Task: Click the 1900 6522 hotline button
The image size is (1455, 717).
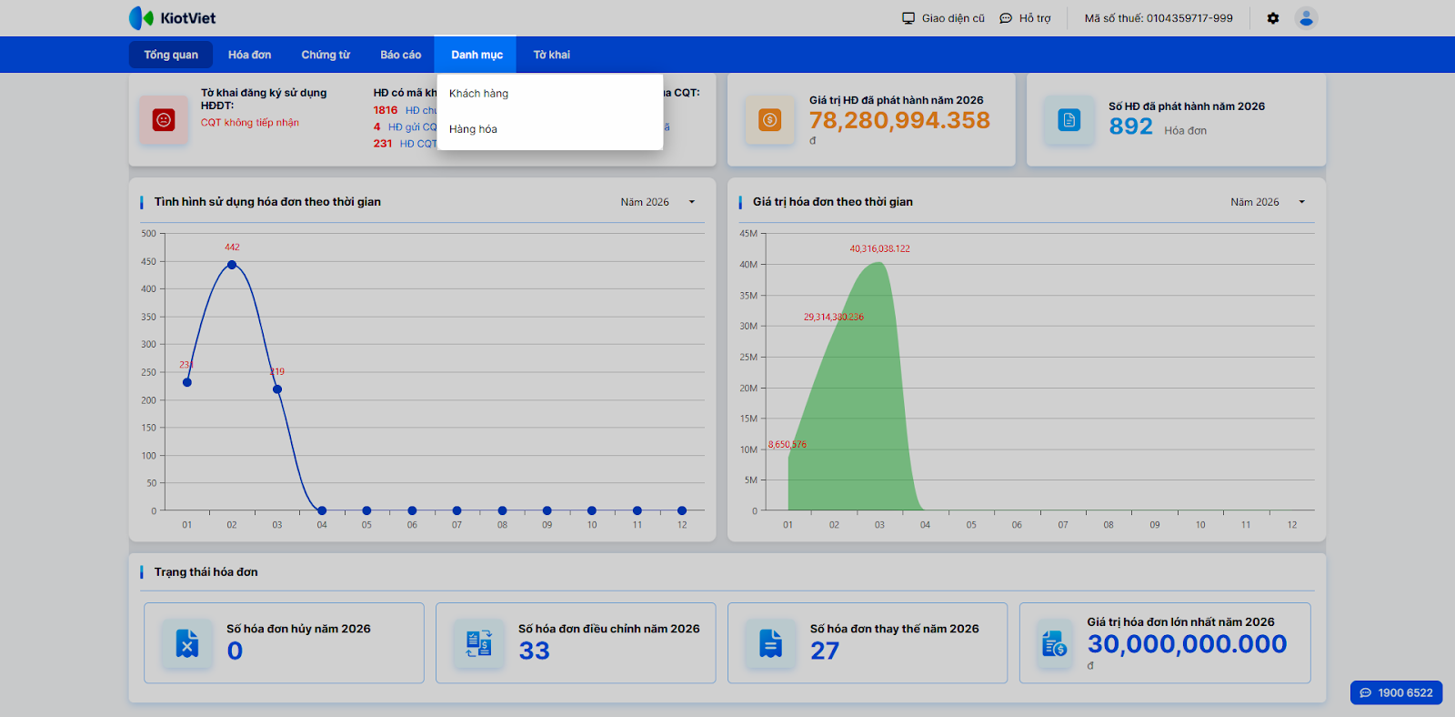Action: (1396, 692)
